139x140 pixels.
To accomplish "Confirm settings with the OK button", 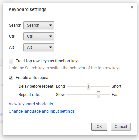I will pos(99,127).
